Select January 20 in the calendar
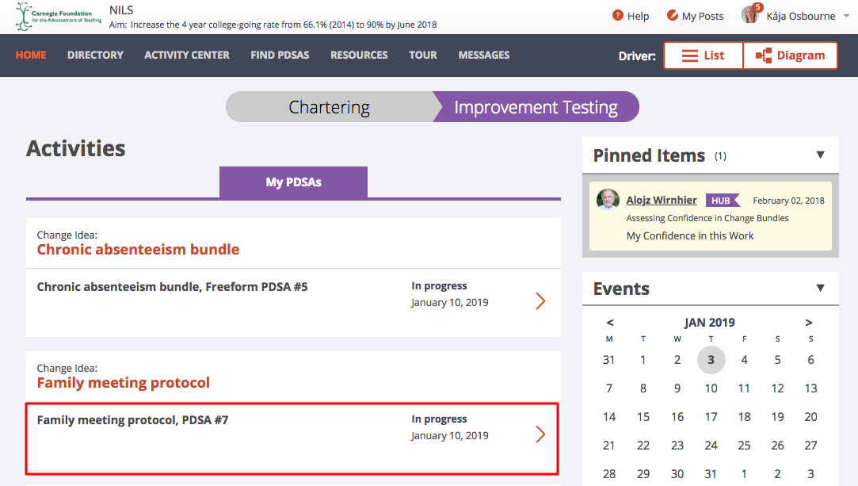Viewport: 858px width, 486px height. (x=811, y=417)
